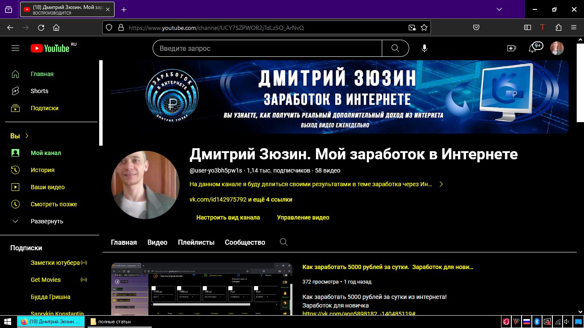Open the Windows Start button

pos(7,322)
